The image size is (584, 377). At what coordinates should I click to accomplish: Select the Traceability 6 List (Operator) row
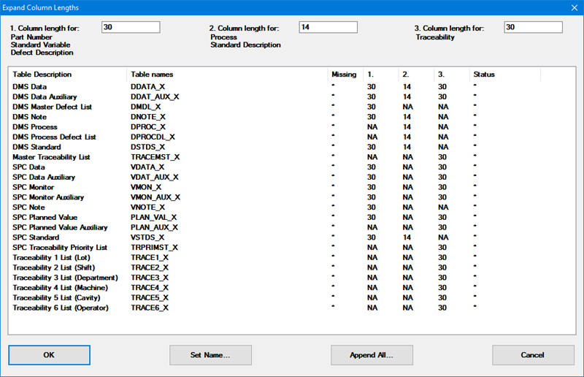[61, 308]
